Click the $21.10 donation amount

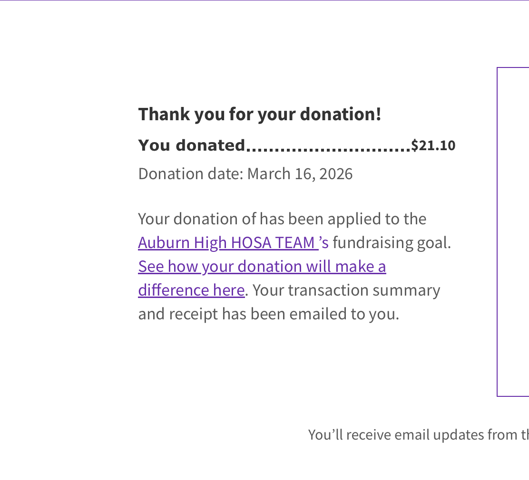click(x=433, y=145)
